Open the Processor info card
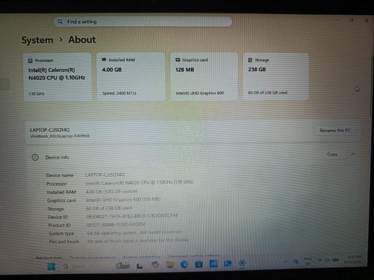 tap(57, 76)
